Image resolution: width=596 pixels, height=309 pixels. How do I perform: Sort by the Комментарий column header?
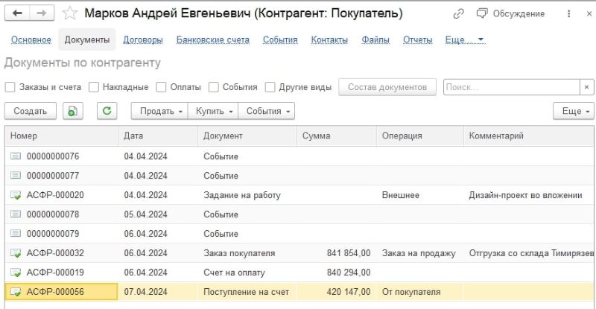pyautogui.click(x=529, y=136)
